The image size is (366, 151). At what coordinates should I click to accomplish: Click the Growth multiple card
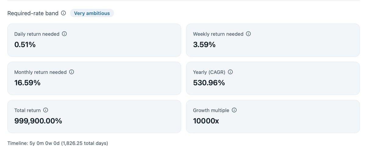[273, 117]
